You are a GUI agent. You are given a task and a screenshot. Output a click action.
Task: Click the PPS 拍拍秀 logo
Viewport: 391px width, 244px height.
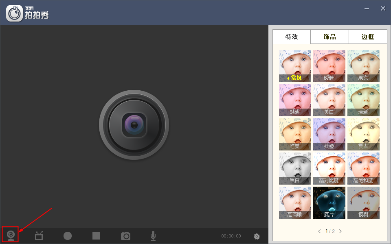coord(27,13)
